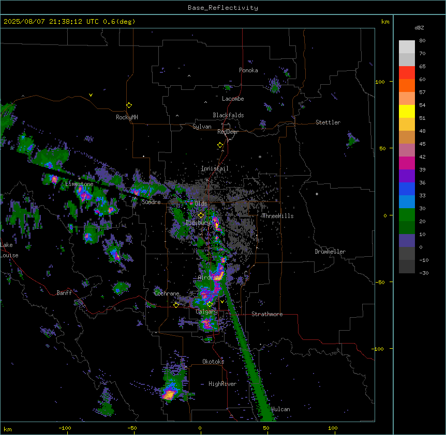The height and width of the screenshot is (435, 446).
Task: Click the Base_Reflectivity title
Action: pos(223,8)
